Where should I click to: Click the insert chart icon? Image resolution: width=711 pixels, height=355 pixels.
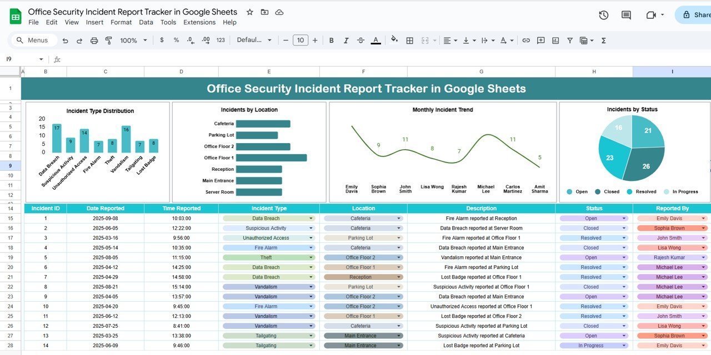coord(555,40)
